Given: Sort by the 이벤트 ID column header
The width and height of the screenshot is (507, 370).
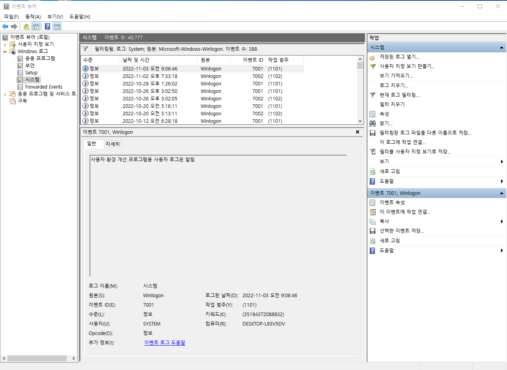Looking at the screenshot, I should pyautogui.click(x=248, y=60).
